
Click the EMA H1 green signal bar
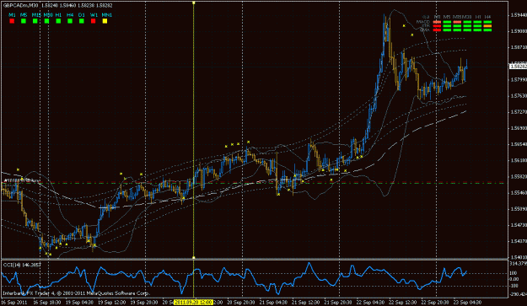(477, 30)
